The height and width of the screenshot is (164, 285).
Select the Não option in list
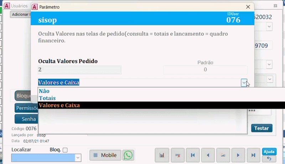point(44,91)
